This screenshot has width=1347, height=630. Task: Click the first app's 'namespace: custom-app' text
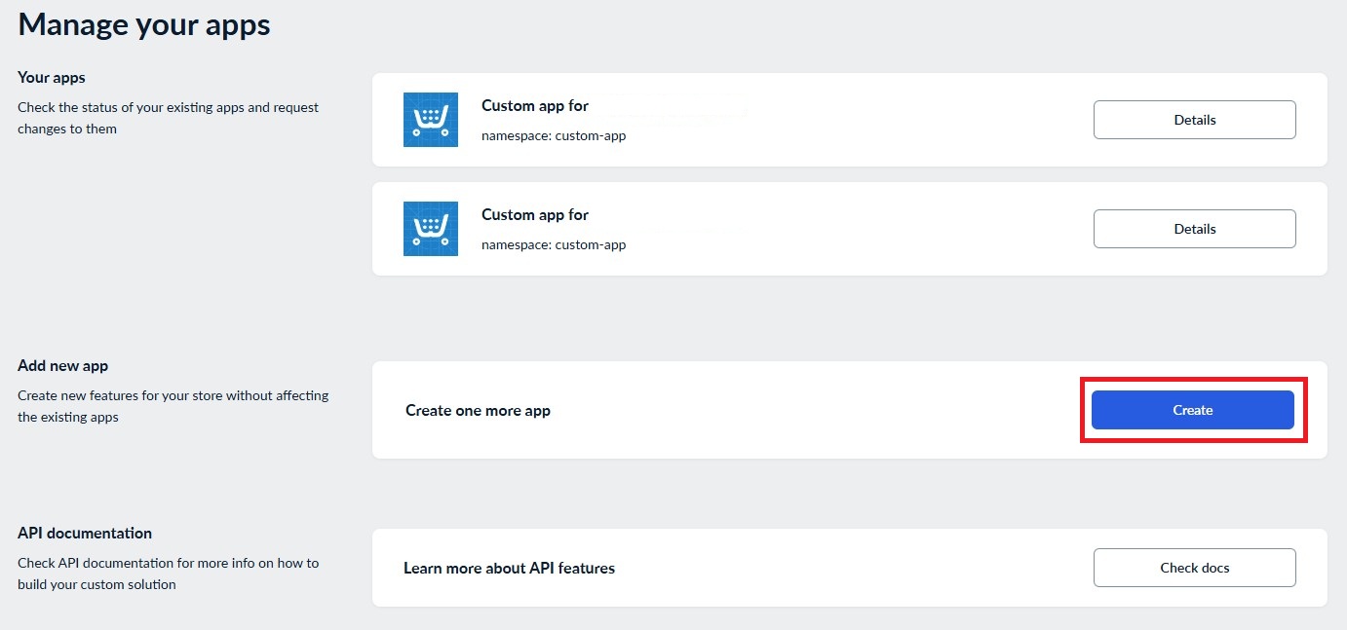point(554,136)
